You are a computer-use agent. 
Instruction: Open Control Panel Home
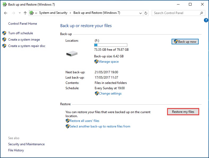(23, 24)
